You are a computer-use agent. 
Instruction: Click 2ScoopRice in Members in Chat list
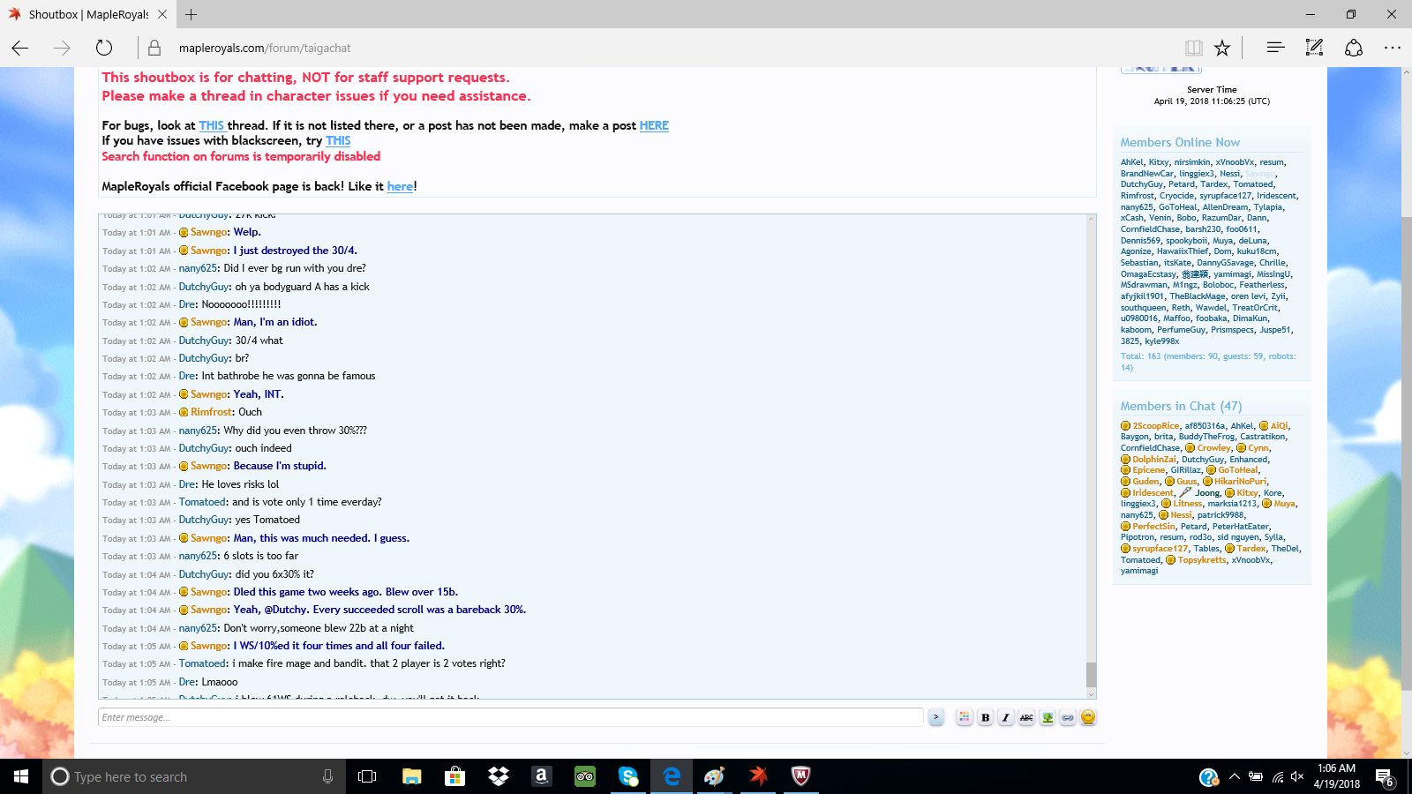tap(1156, 426)
